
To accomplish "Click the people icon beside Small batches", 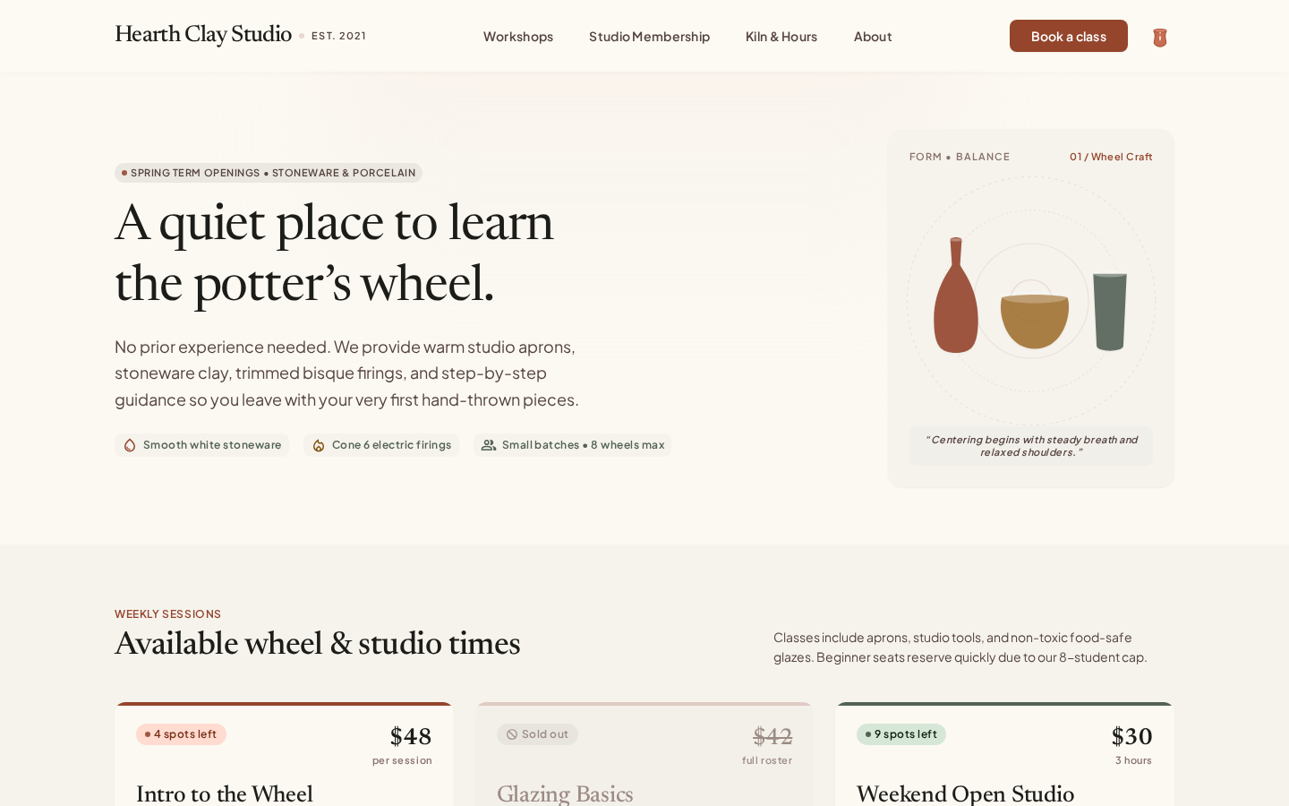I will pos(489,445).
